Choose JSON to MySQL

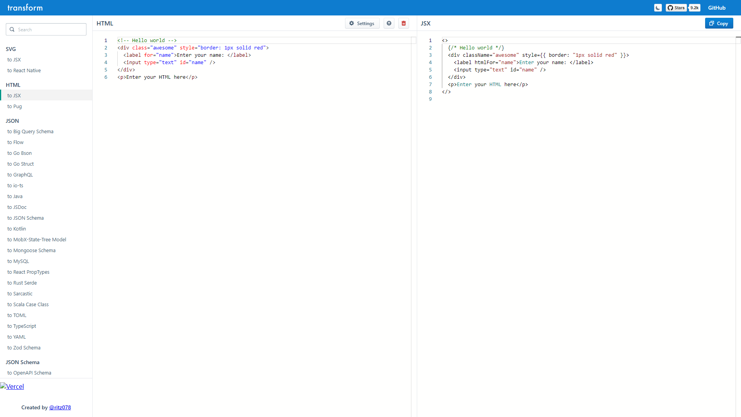pos(46,261)
